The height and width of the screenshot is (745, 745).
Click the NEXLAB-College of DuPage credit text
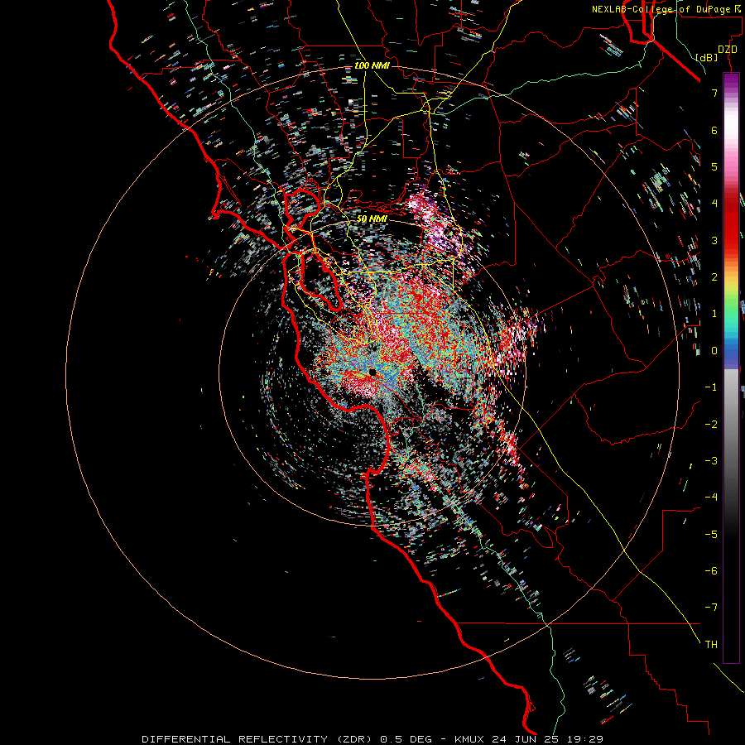click(x=666, y=9)
